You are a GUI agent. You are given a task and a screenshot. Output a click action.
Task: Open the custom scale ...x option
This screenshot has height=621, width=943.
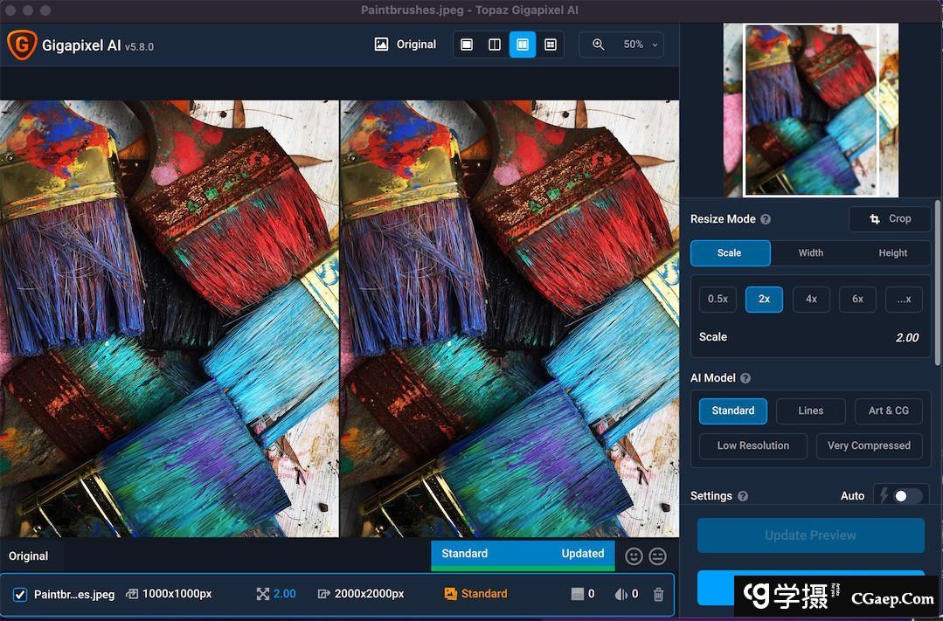904,299
